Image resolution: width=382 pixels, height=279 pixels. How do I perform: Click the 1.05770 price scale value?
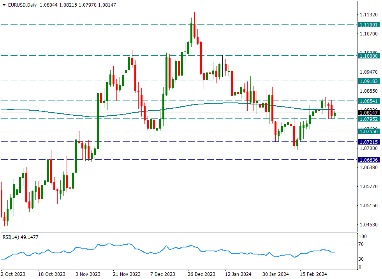click(x=369, y=187)
